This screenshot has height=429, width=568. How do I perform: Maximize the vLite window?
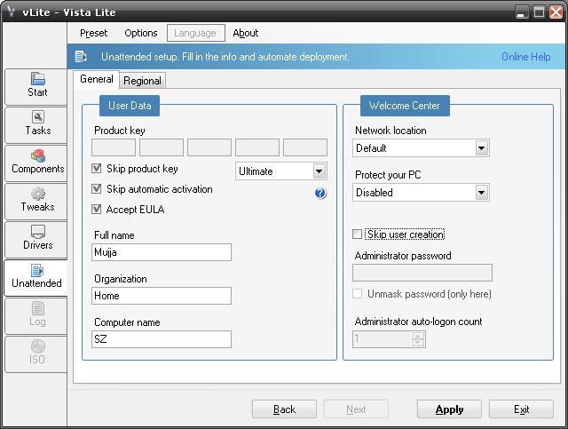point(539,12)
